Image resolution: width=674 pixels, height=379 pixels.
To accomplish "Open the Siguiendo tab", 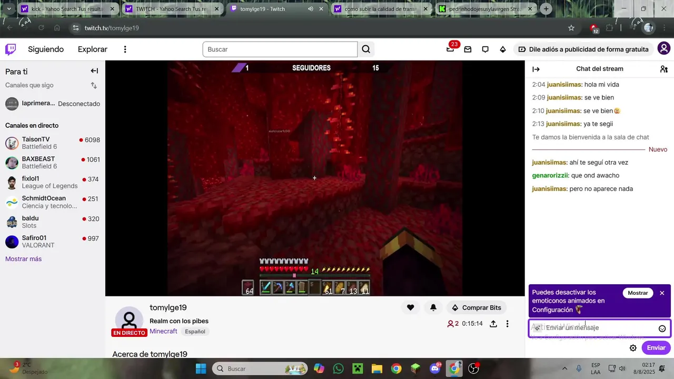I will (x=46, y=49).
